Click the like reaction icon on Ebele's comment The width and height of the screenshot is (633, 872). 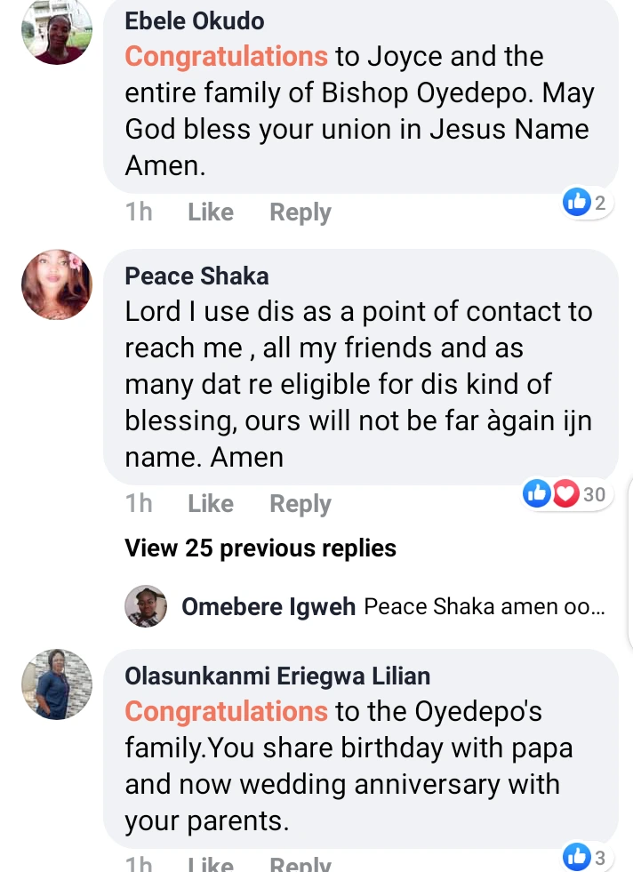point(577,203)
